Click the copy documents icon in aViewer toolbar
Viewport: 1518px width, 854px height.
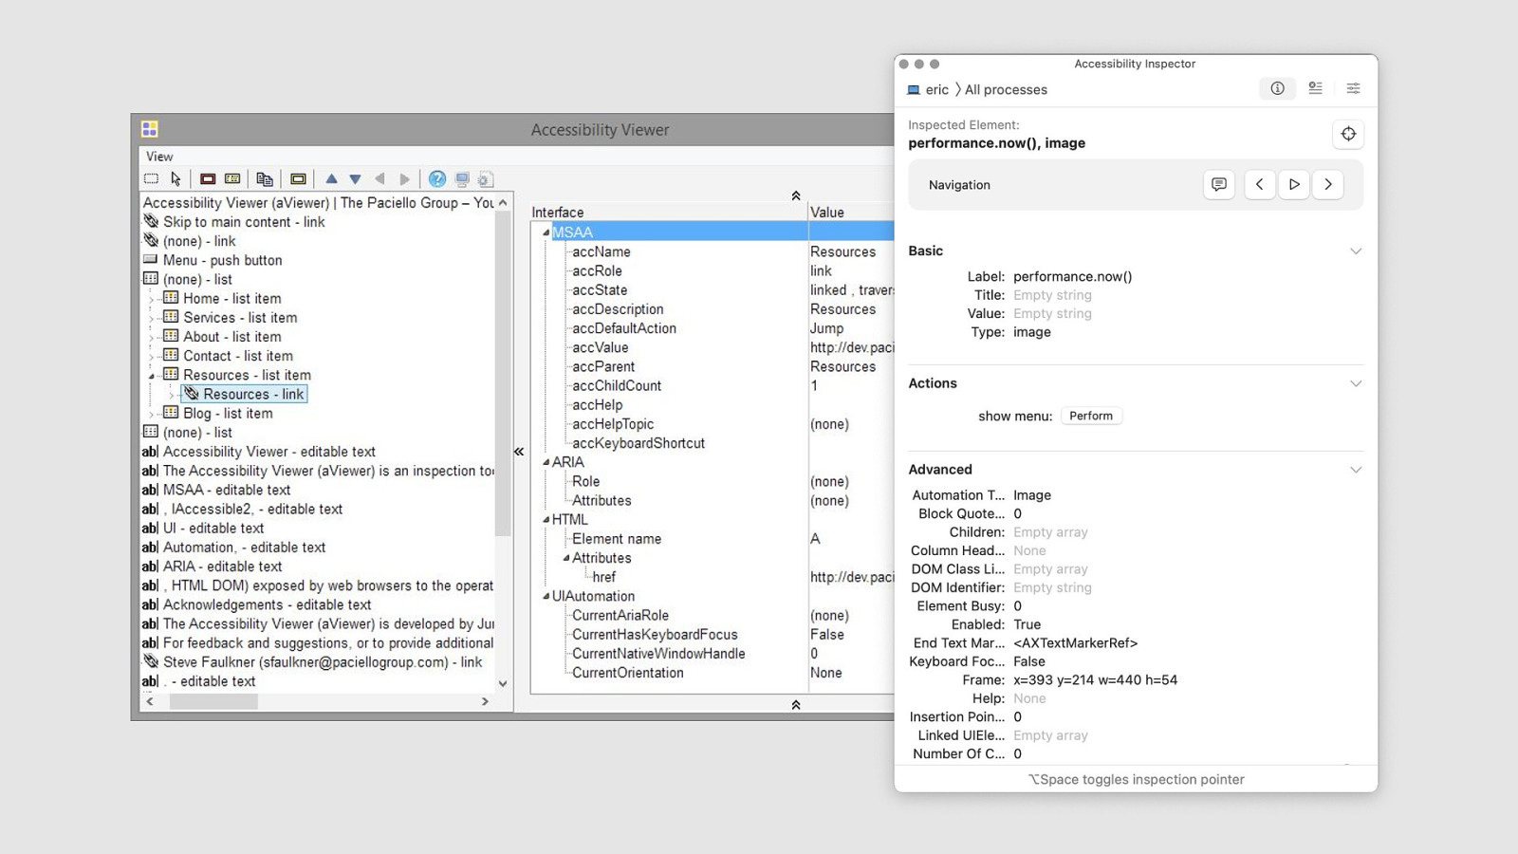[265, 178]
